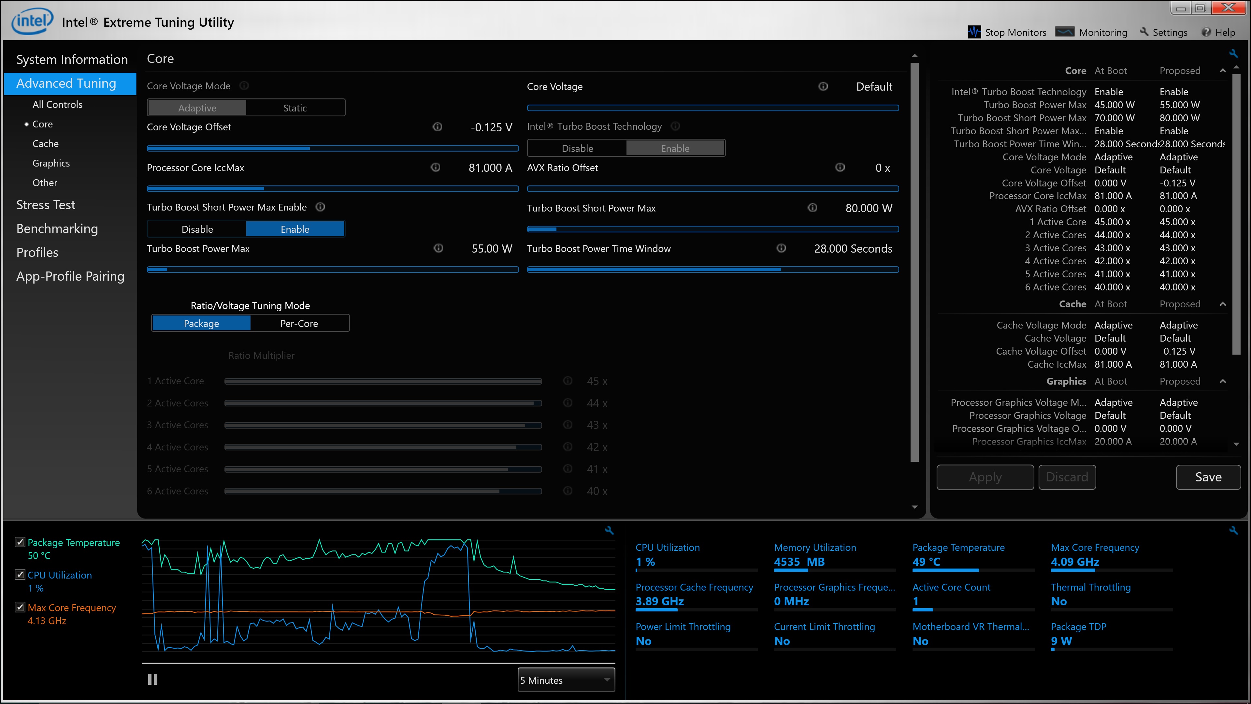This screenshot has width=1251, height=704.
Task: Show info for Intel Turbo Boost Technology
Action: (676, 126)
